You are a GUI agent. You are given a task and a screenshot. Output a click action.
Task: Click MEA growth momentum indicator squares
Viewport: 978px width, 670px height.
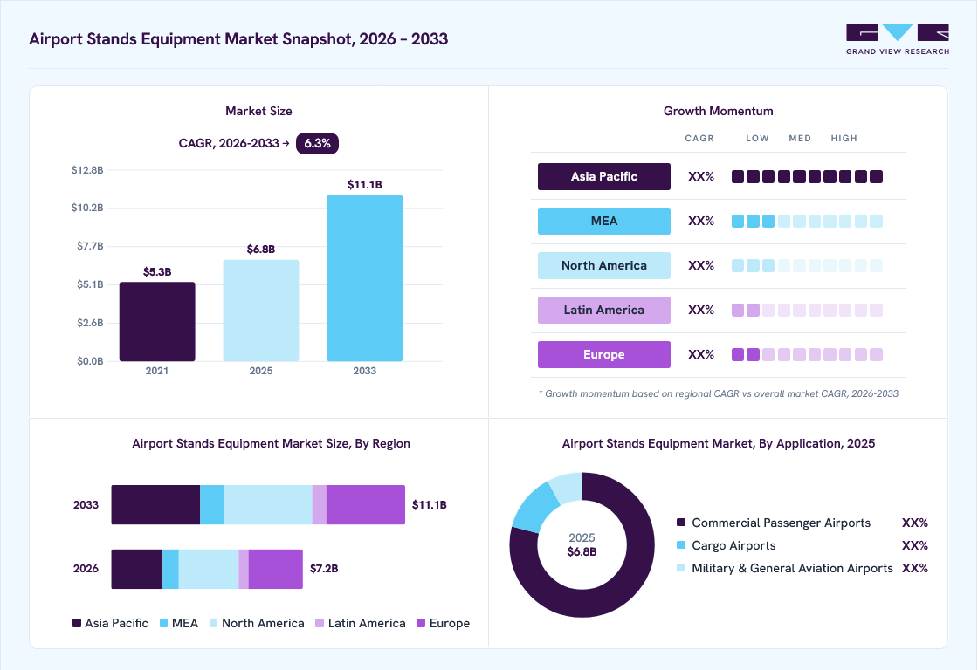[807, 222]
